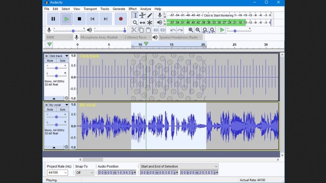Click the Zoom In magnifier icon

(191, 30)
